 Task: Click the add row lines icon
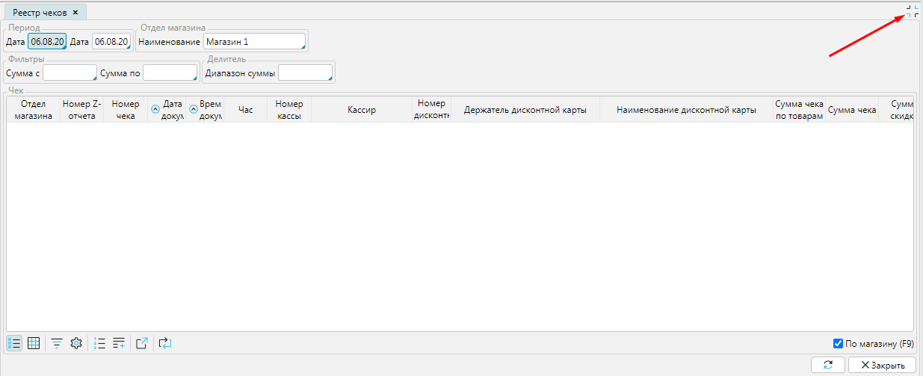(119, 343)
